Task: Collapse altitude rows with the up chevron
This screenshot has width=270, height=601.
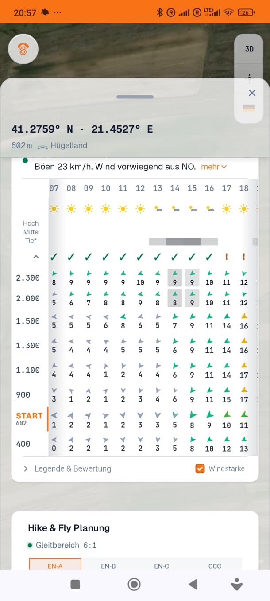Action: 36,257
